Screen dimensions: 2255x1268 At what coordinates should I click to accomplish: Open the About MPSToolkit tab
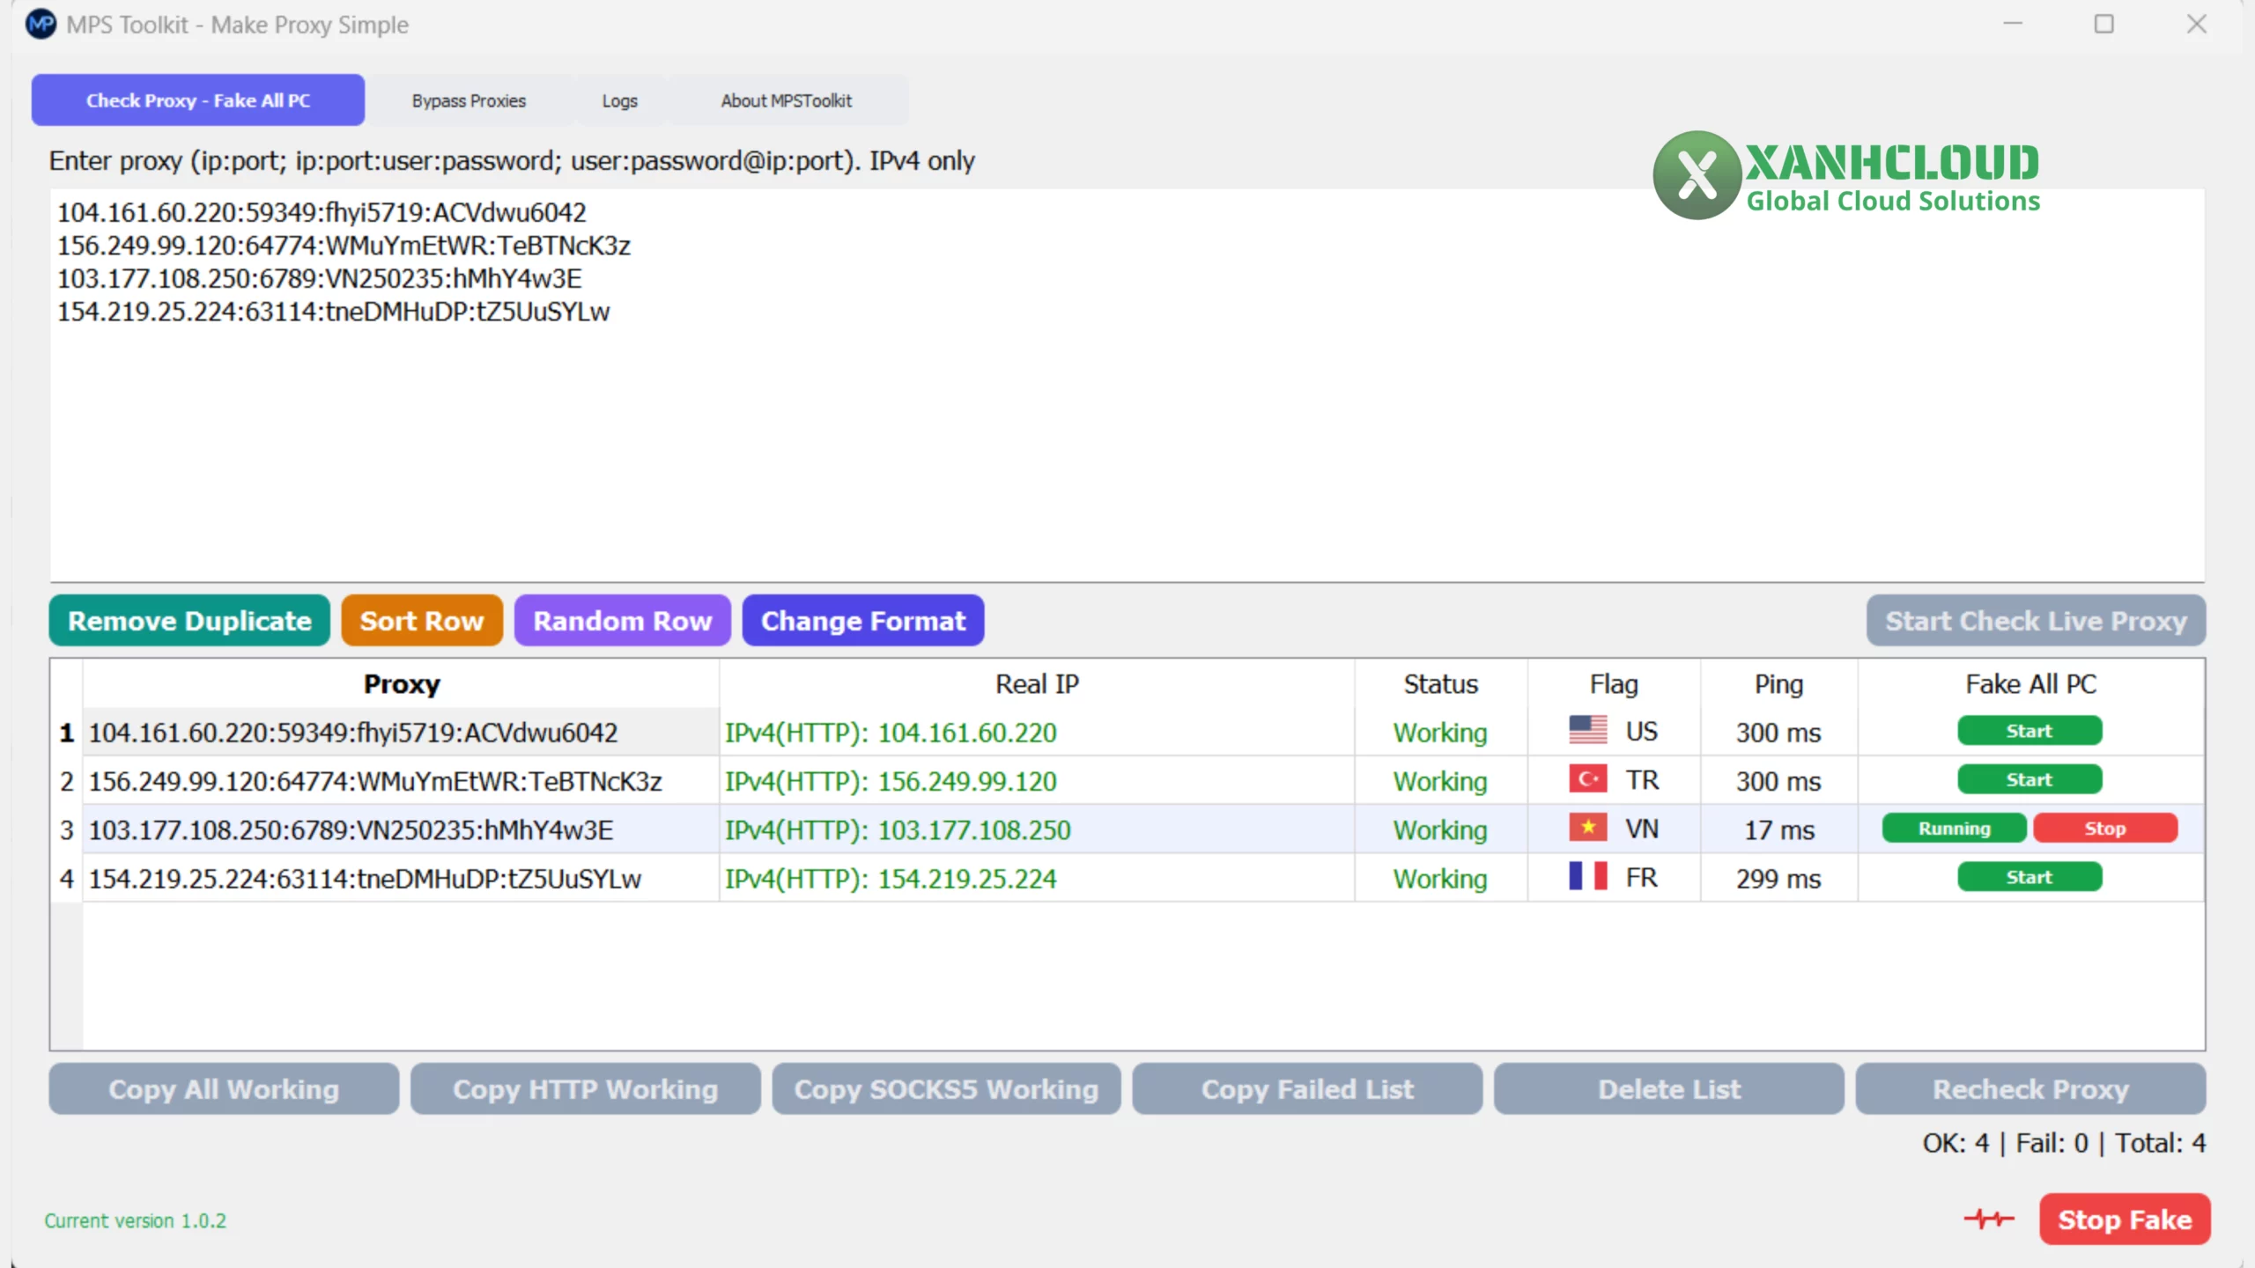coord(786,100)
